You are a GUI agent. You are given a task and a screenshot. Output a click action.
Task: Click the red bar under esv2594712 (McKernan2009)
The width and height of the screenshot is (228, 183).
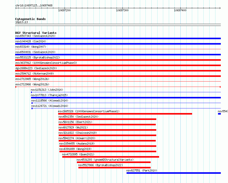(x=118, y=76)
